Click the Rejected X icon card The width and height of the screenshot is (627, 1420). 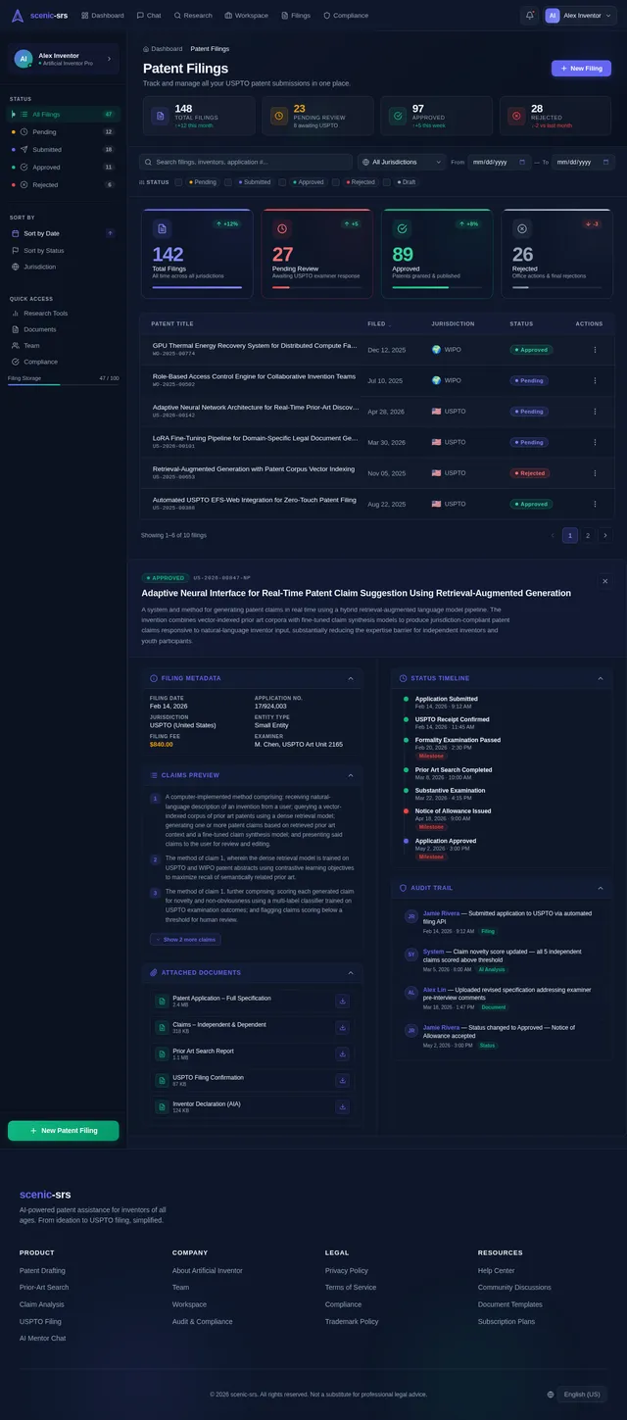pyautogui.click(x=522, y=228)
